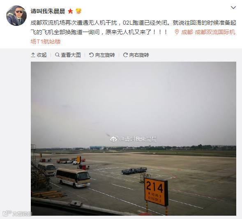Open the post options chevron dropdown
Image resolution: width=242 pixels, height=219 pixels.
click(233, 7)
